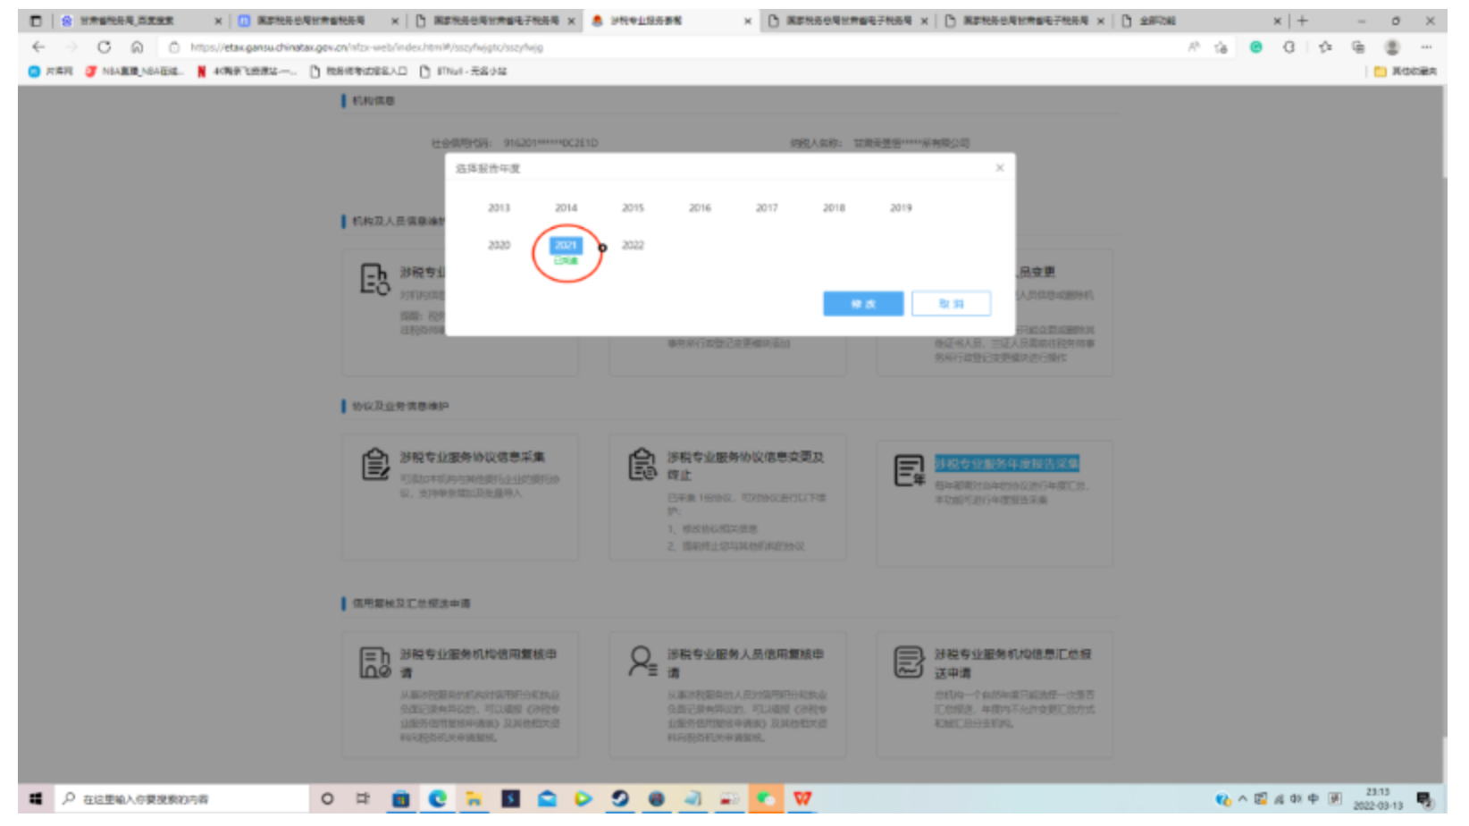1469x826 pixels.
Task: Open File Explorer from taskbar
Action: click(474, 799)
